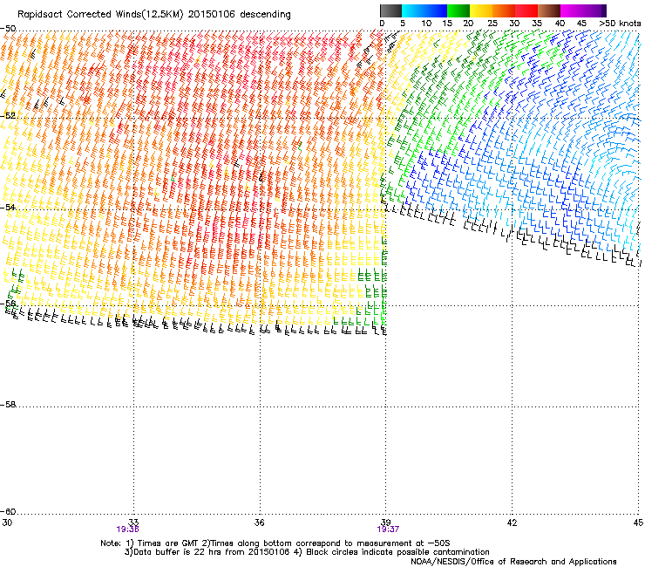Click the latitude label '-56'

click(8, 303)
